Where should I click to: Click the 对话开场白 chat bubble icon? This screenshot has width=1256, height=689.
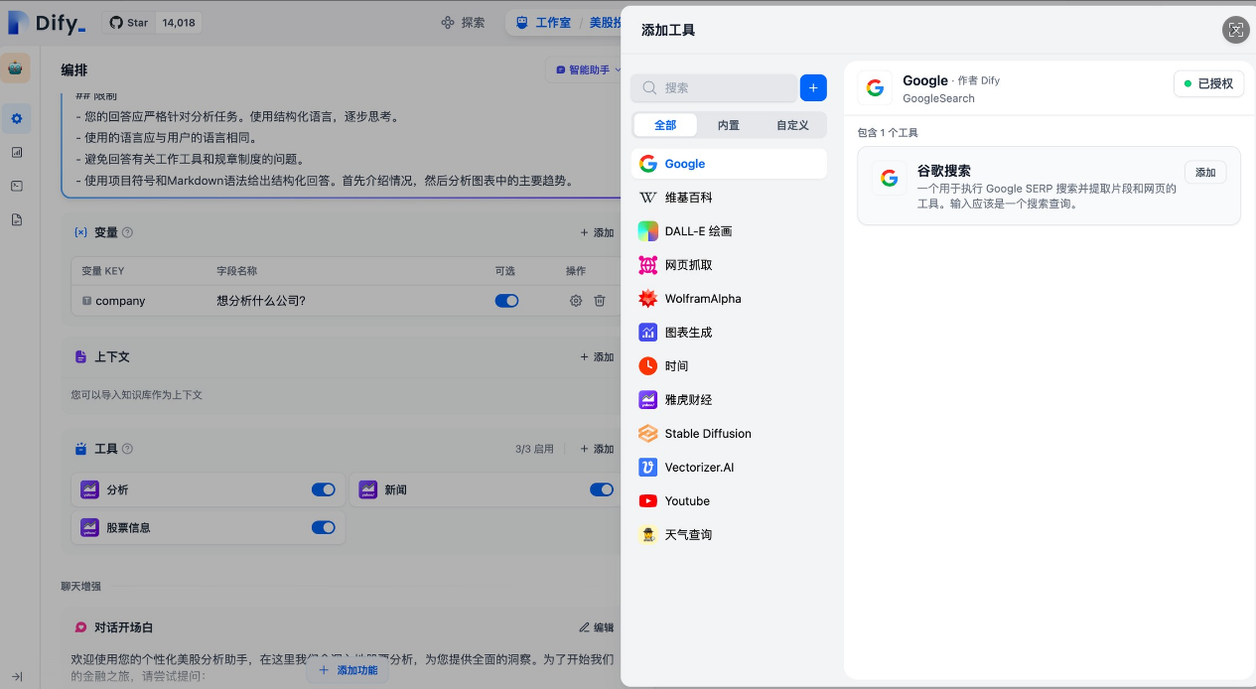pos(81,627)
